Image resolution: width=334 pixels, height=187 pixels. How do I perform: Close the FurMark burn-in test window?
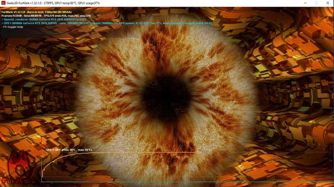pos(328,3)
